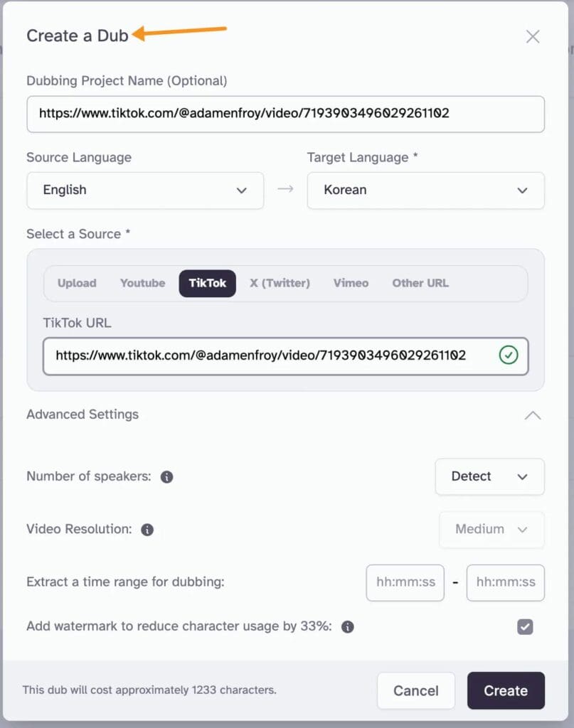The image size is (574, 728).
Task: Uncheck the add watermark checkbox
Action: point(525,627)
